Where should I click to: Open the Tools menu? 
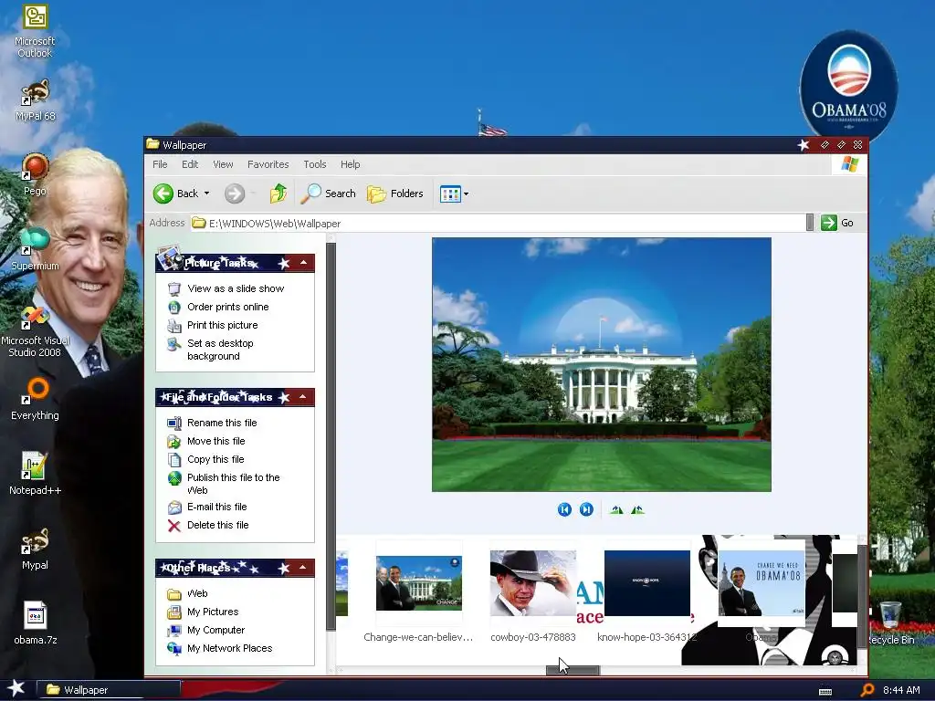(x=315, y=164)
